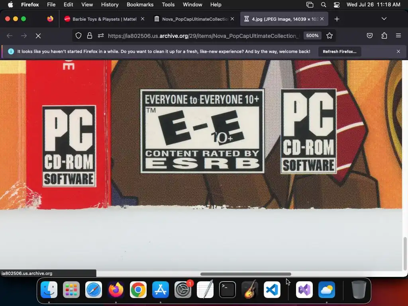The image size is (408, 306).
Task: Open the Edit menu
Action: pos(68,4)
